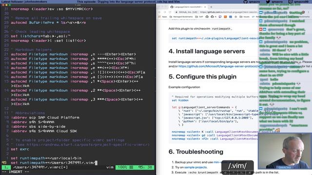
Task: Click the 'iabbrev s4h S/4HANA' line
Action: coord(33,122)
